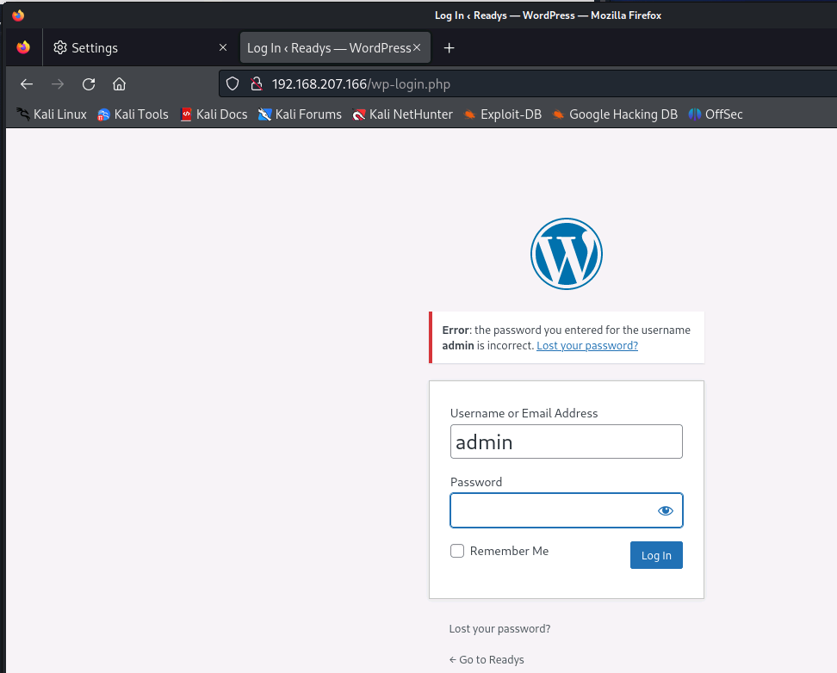Image resolution: width=837 pixels, height=673 pixels.
Task: Switch to the Settings tab
Action: click(141, 47)
